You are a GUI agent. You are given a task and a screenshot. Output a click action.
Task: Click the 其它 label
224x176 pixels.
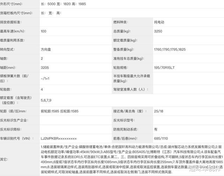[x=4, y=159]
